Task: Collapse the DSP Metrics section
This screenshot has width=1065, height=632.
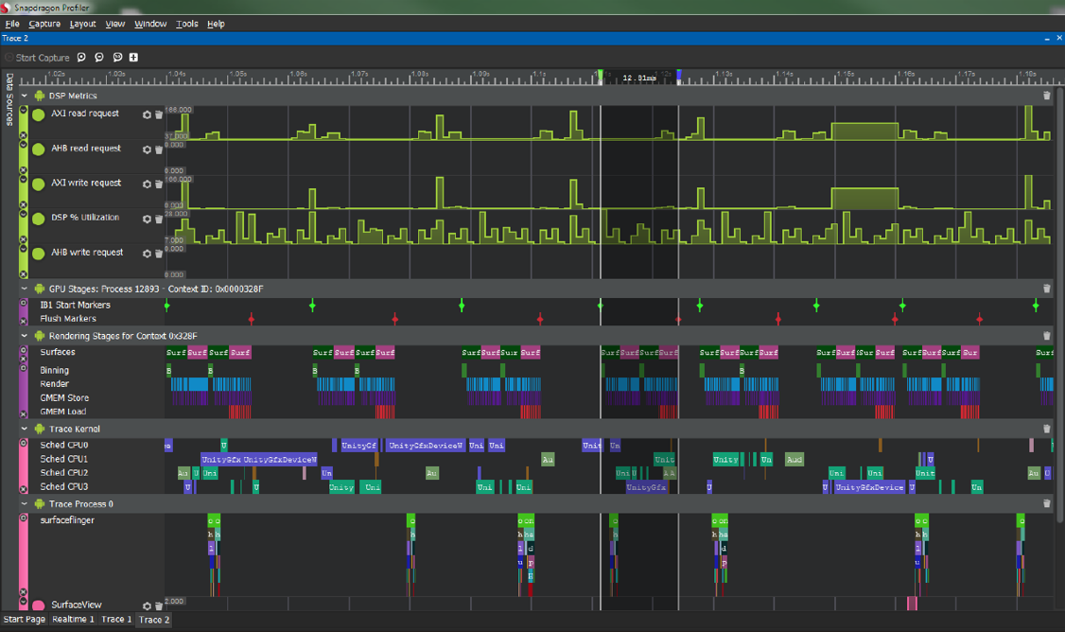Action: pos(25,96)
